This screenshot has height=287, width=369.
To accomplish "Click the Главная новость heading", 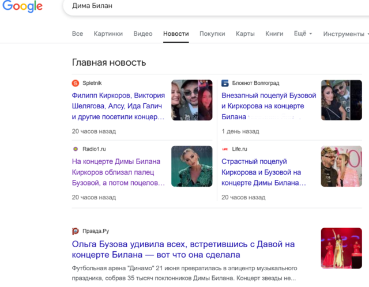I will pos(109,63).
